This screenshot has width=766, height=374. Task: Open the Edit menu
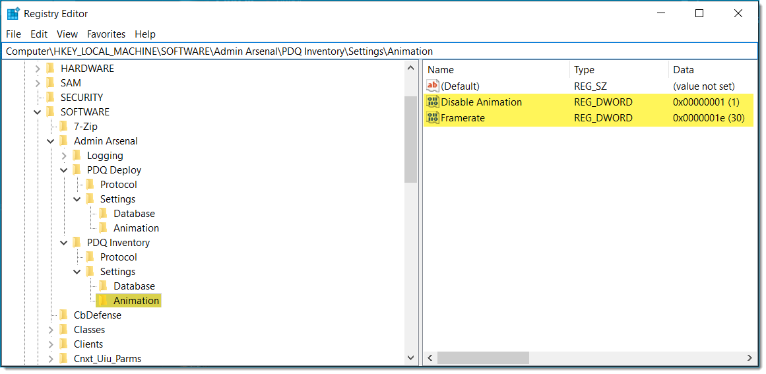pos(39,34)
